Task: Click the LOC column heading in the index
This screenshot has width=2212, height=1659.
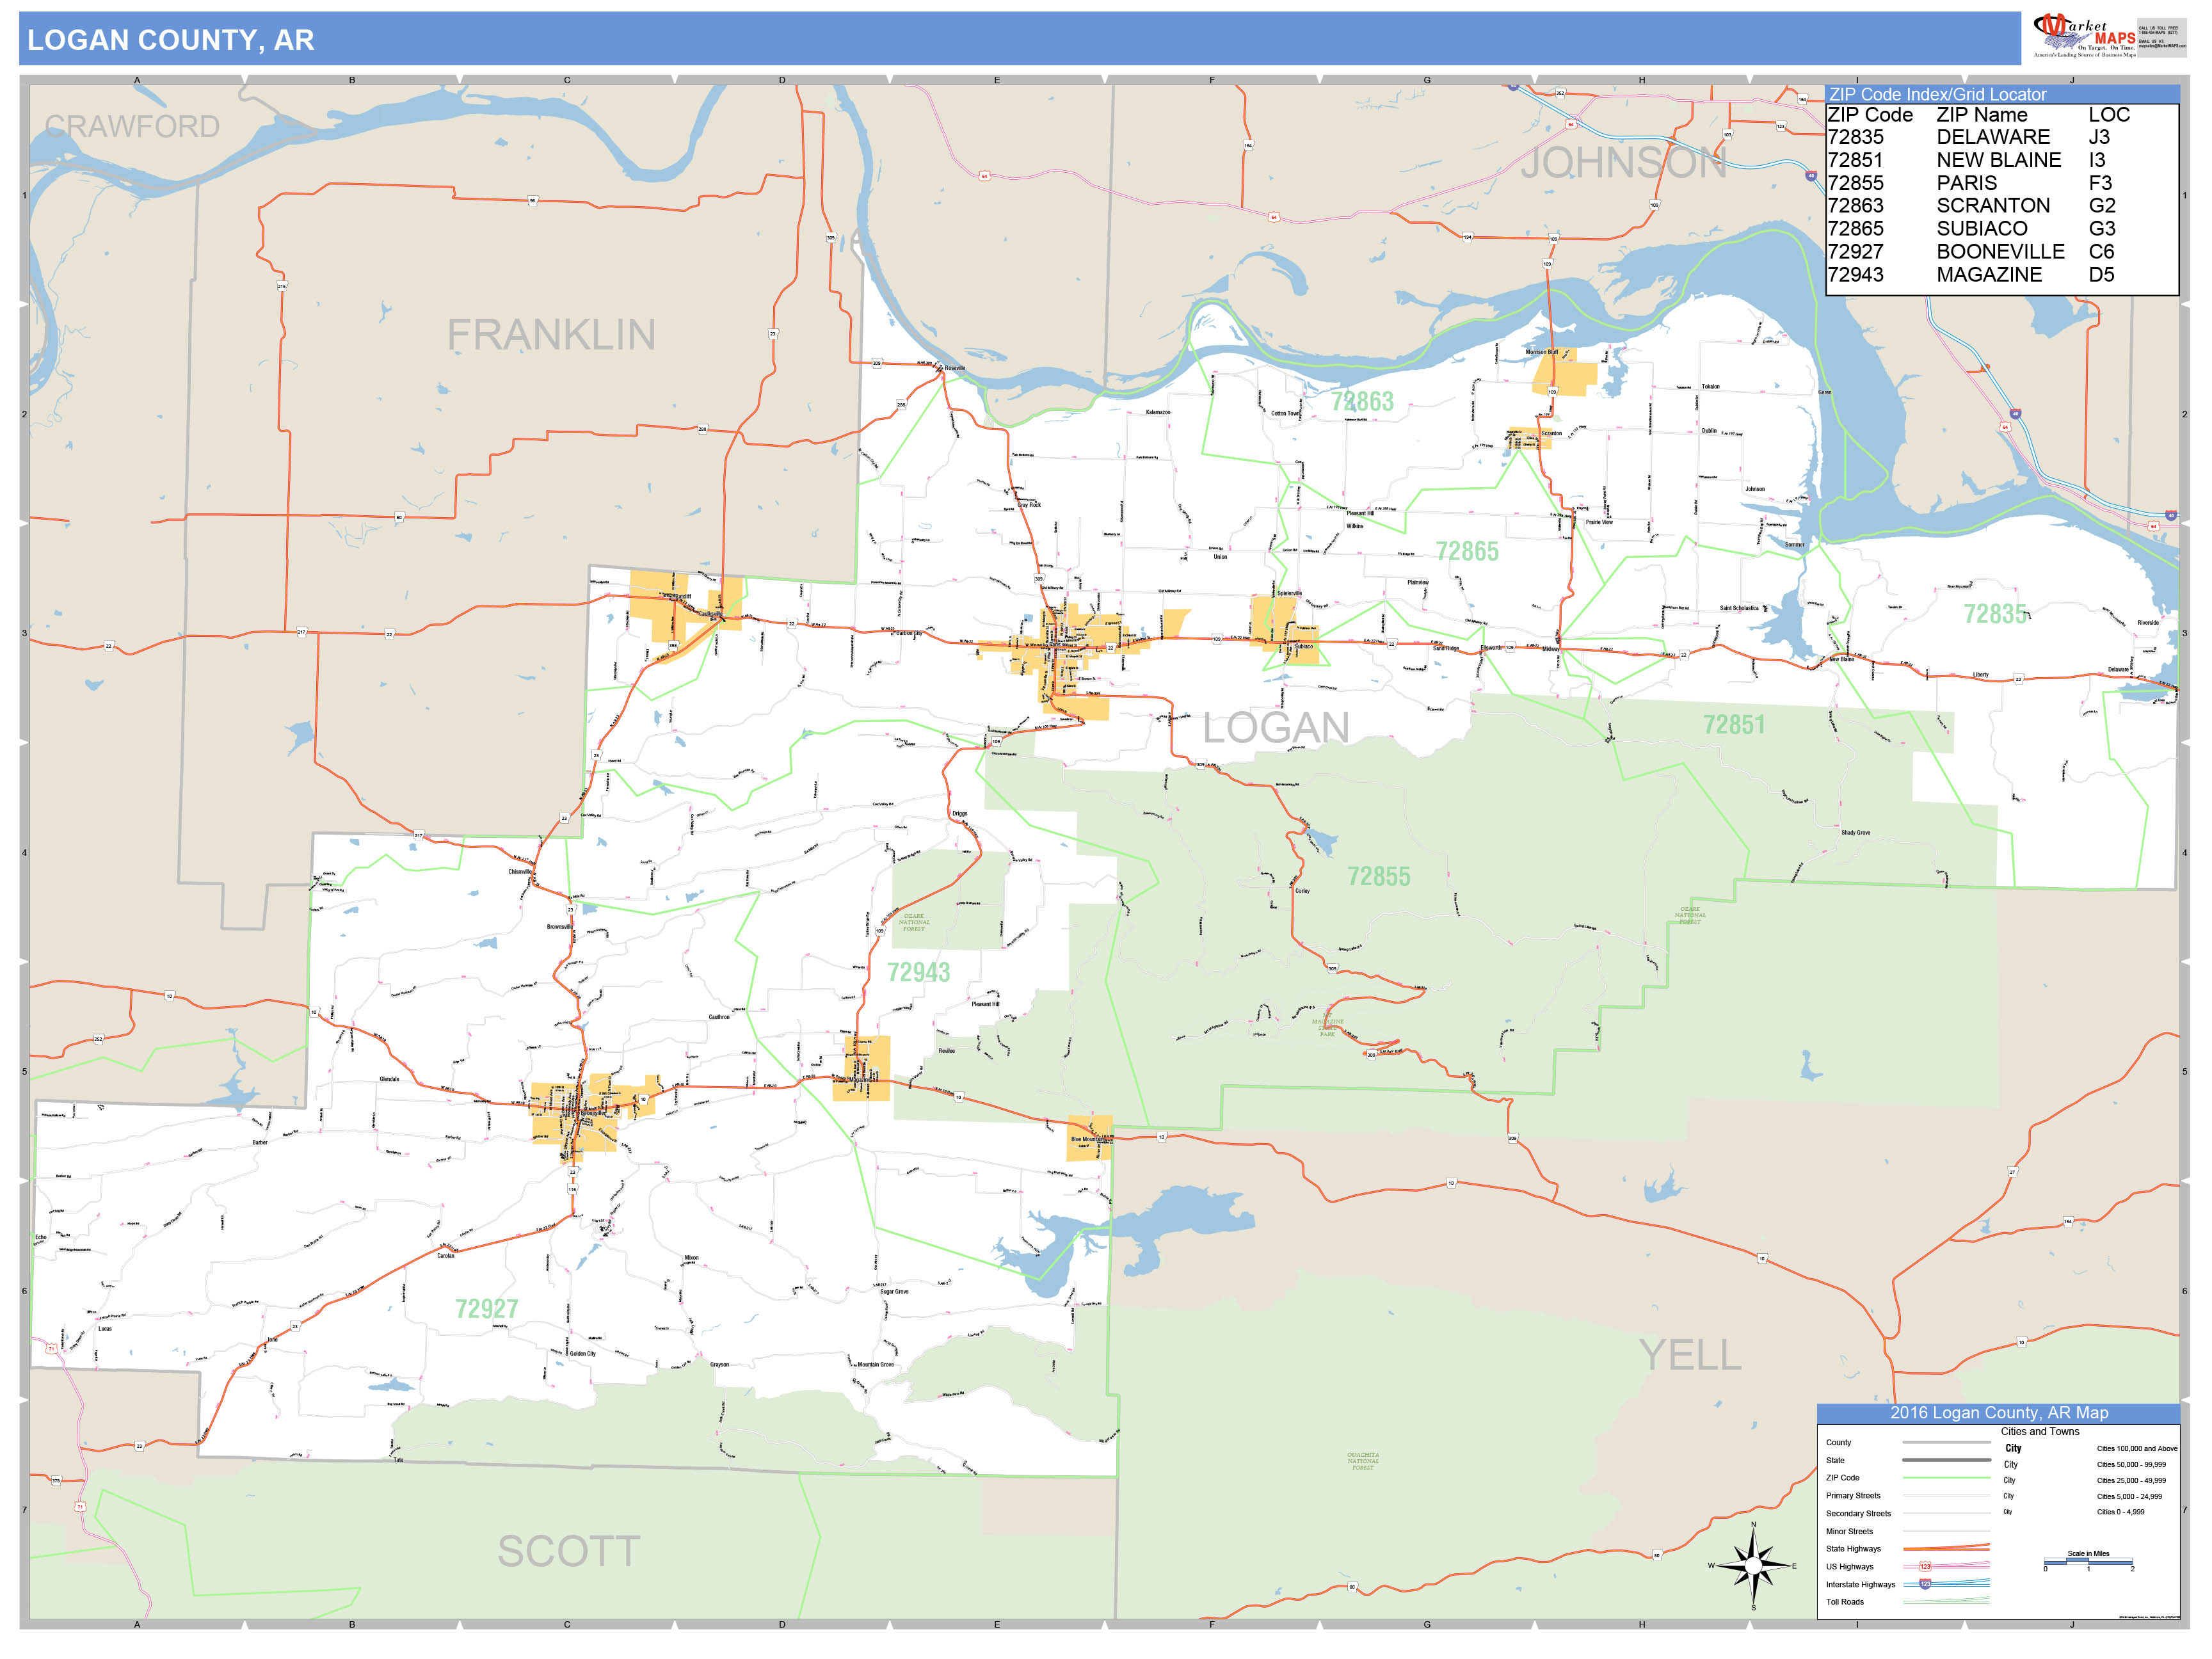Action: pyautogui.click(x=2109, y=115)
